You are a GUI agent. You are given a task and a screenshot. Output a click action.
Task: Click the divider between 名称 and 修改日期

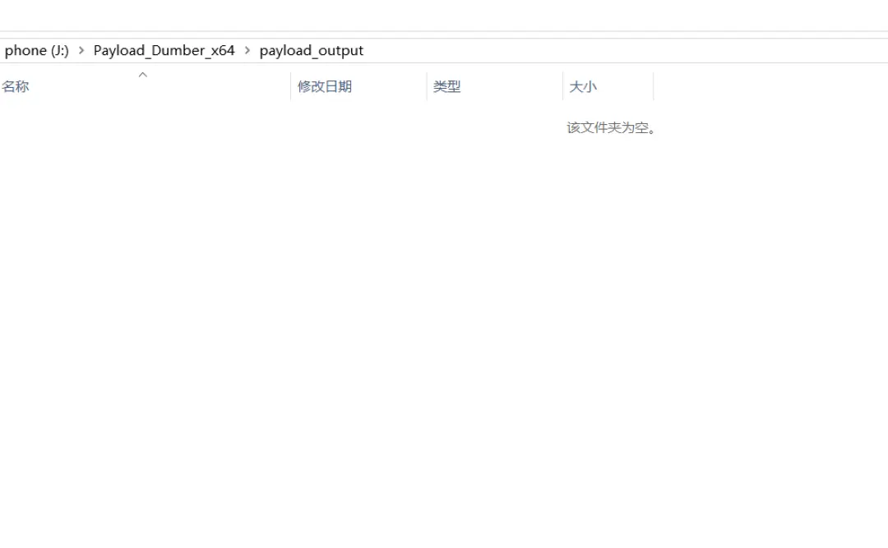290,86
